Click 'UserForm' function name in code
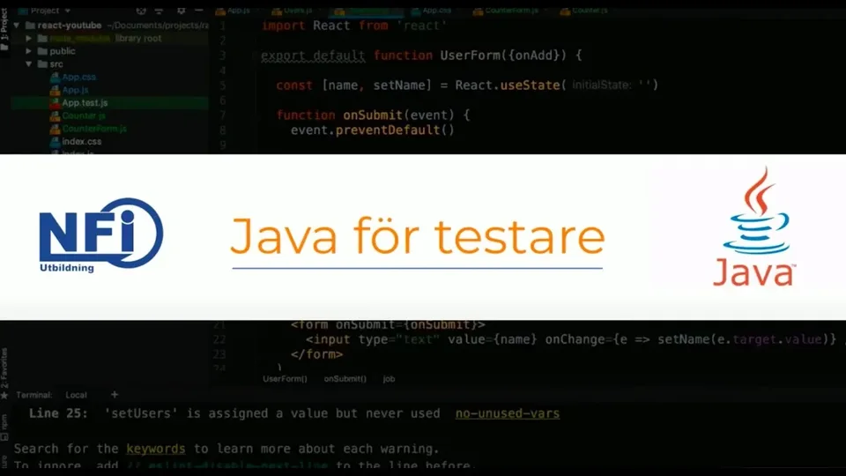846x476 pixels. [x=470, y=55]
